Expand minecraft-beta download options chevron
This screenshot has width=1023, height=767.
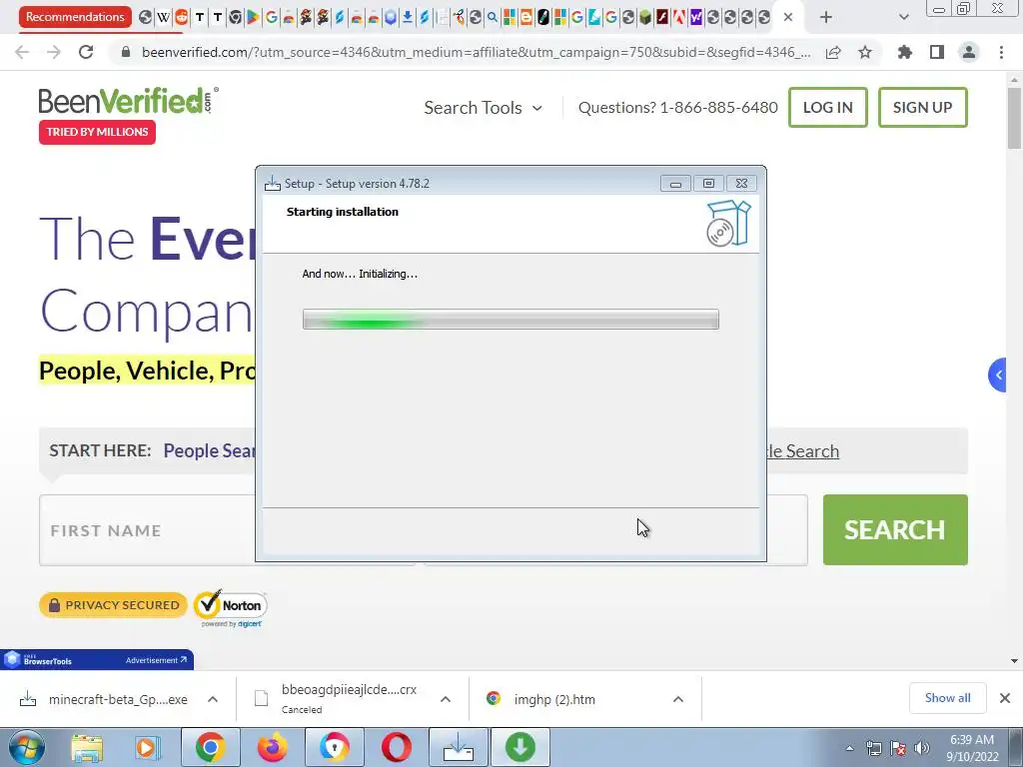(213, 699)
